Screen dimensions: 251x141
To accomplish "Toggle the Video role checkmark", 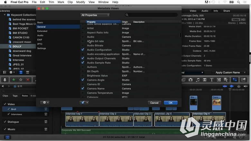I will [x=5, y=104].
